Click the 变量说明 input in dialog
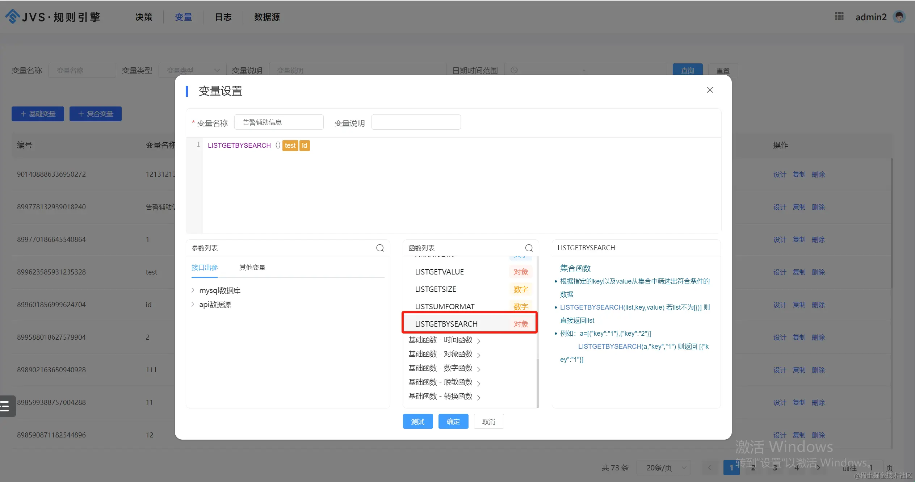 [x=416, y=122]
